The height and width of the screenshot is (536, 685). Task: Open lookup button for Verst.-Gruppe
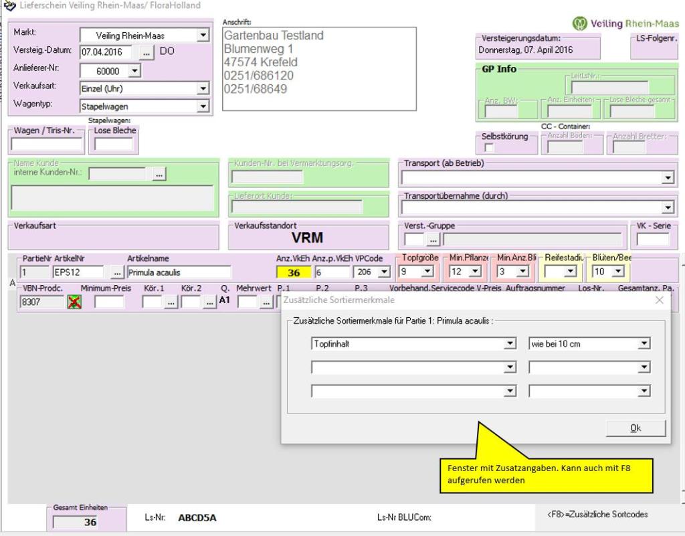(x=433, y=240)
